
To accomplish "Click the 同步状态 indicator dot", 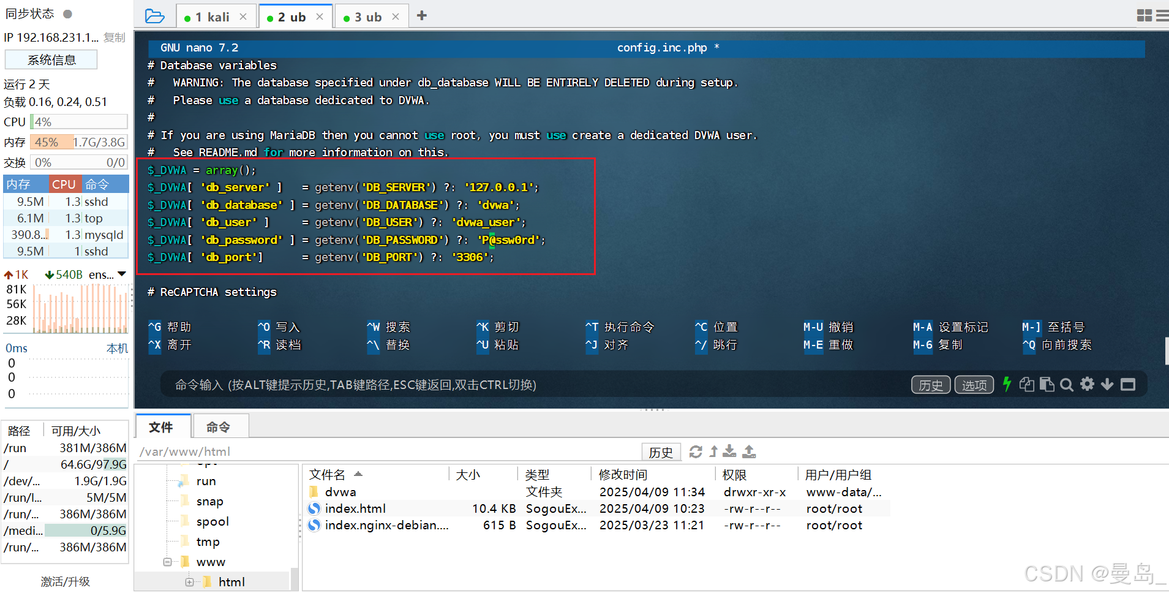I will 68,13.
